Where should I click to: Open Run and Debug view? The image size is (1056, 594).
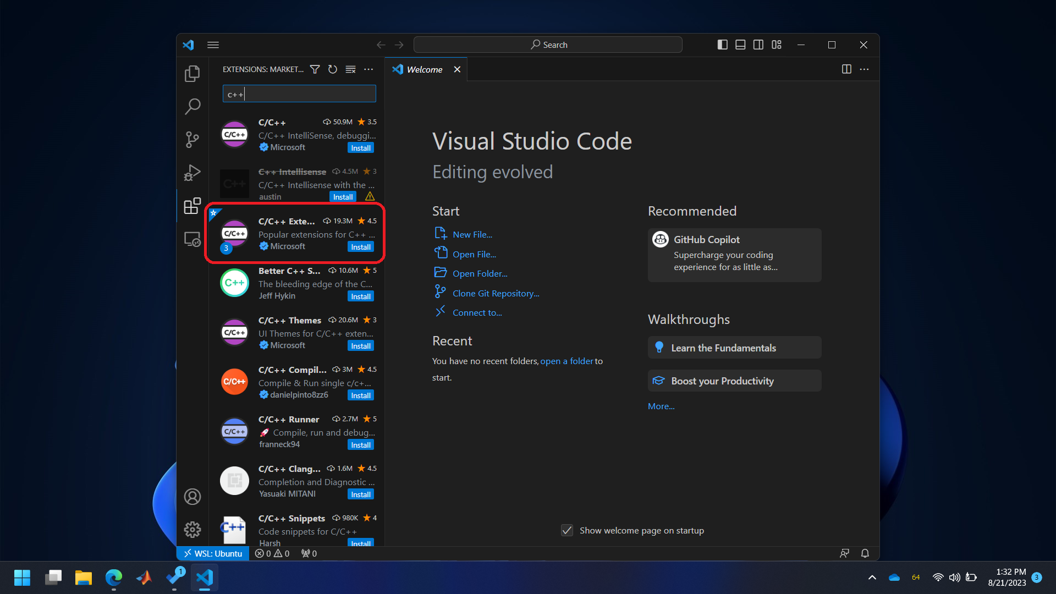[192, 173]
